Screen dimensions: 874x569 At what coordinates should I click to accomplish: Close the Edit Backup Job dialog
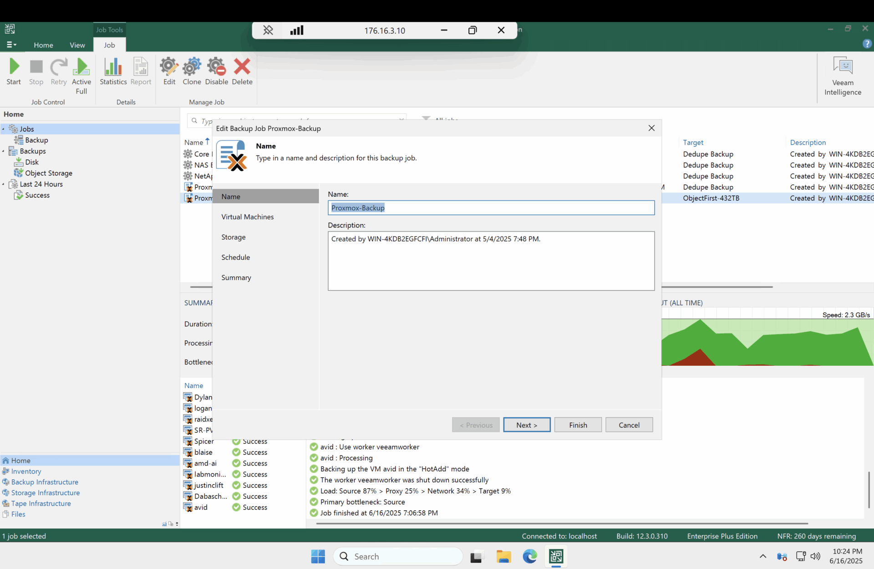(x=651, y=128)
